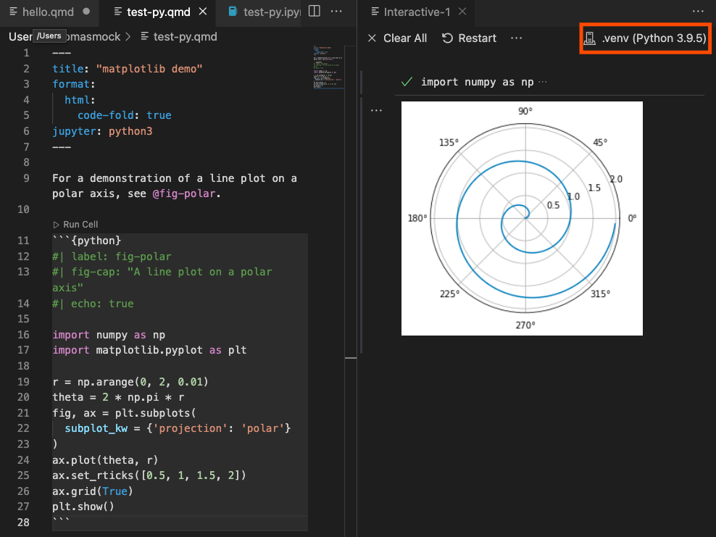Select the test-py.qmd editor tab
716x537 pixels.
(x=159, y=12)
